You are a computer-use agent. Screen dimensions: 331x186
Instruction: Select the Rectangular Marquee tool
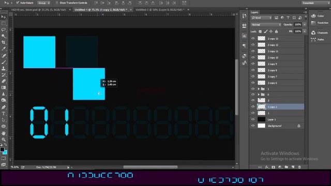click(4, 23)
